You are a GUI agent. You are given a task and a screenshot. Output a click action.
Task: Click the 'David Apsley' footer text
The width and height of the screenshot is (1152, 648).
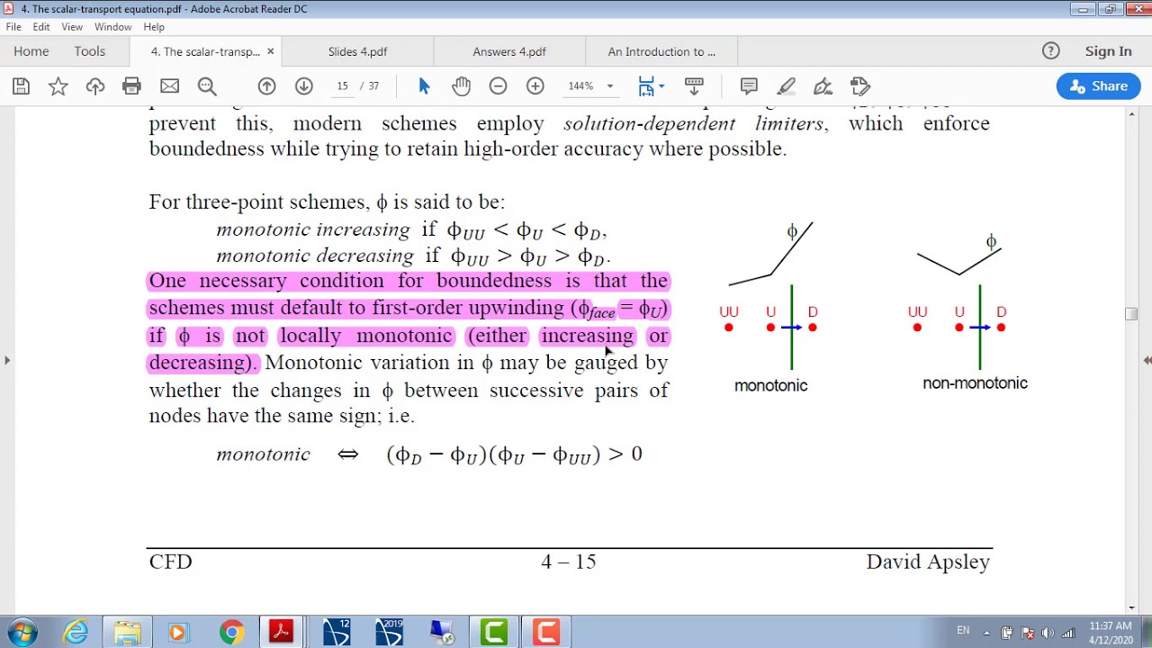pyautogui.click(x=928, y=562)
